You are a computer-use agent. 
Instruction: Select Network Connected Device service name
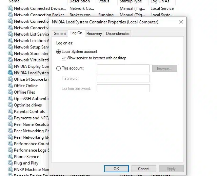point(40,8)
